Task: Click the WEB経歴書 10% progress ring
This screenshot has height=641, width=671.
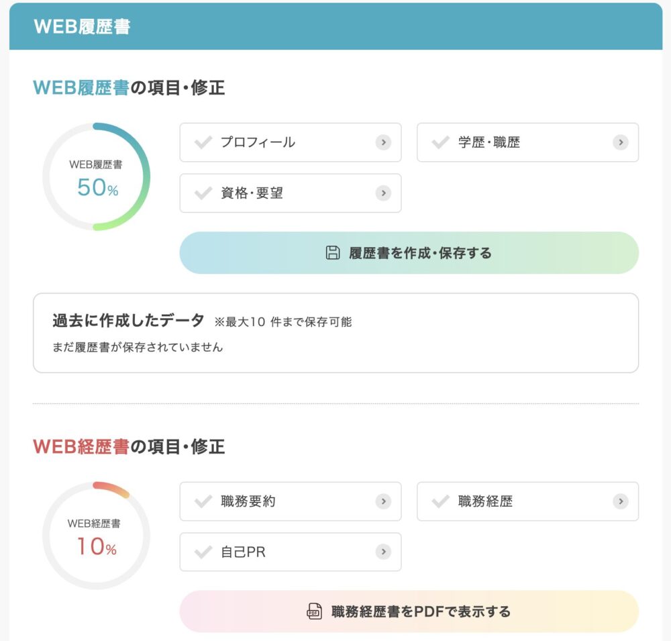Action: pos(96,536)
